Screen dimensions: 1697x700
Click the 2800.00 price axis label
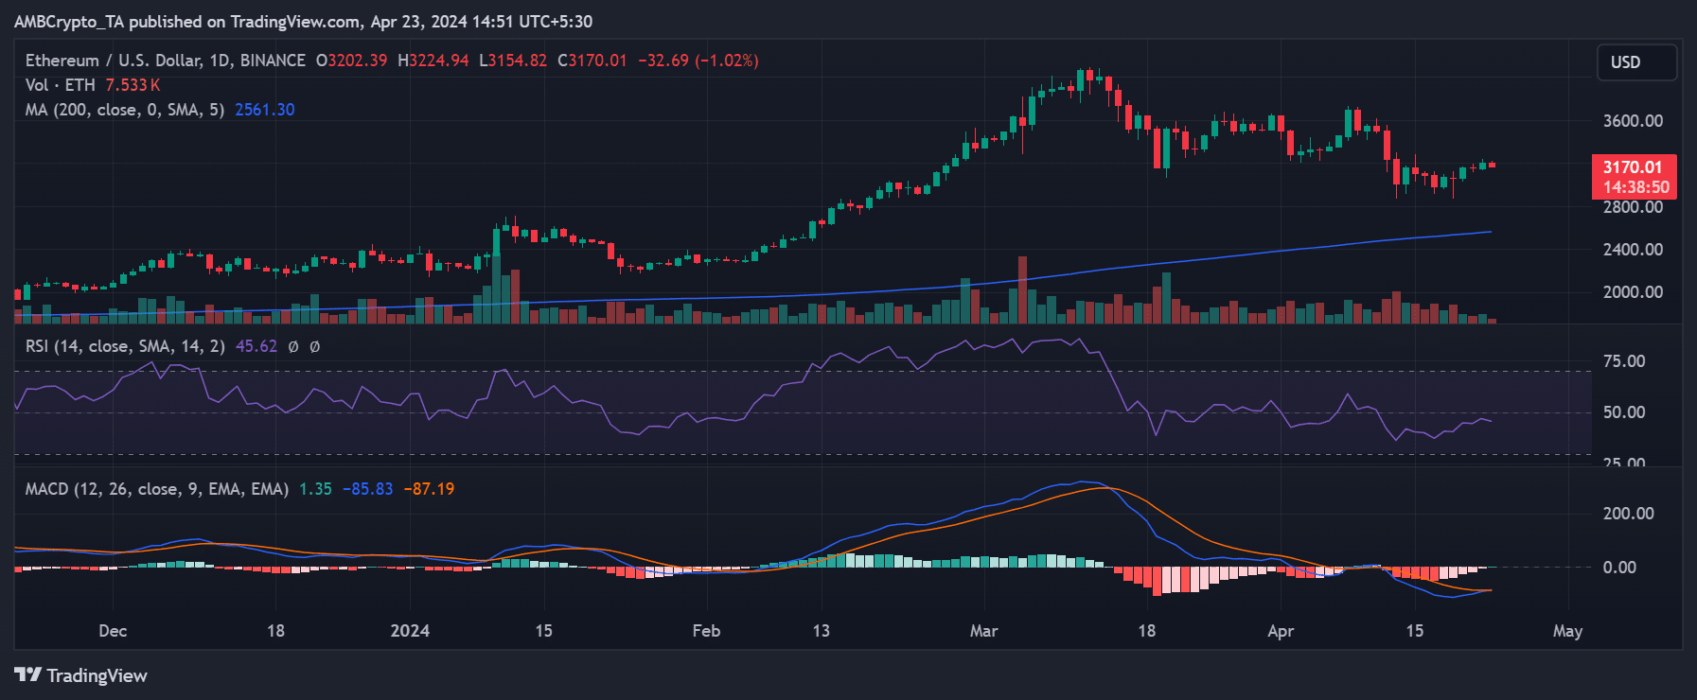(x=1634, y=207)
